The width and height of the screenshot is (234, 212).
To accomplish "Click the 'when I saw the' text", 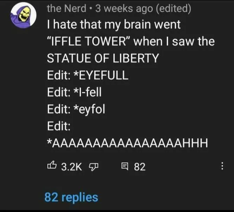I will point(179,41).
